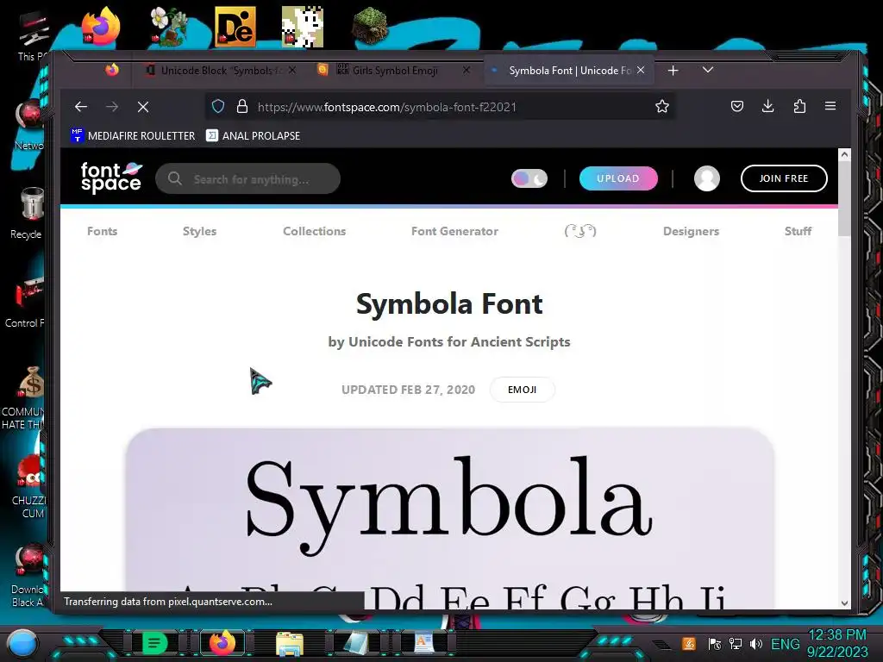883x662 pixels.
Task: Open MEDIAFIRE ROULETTER bookmark
Action: pyautogui.click(x=133, y=135)
